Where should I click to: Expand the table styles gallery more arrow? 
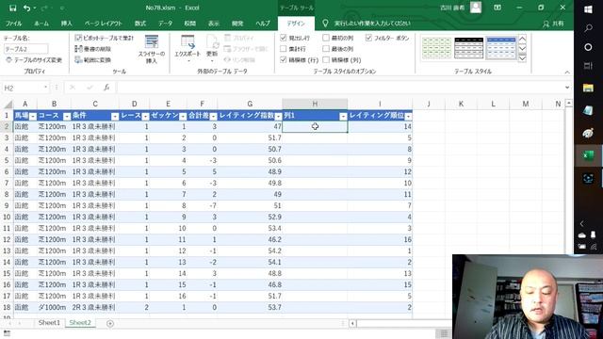pos(522,58)
